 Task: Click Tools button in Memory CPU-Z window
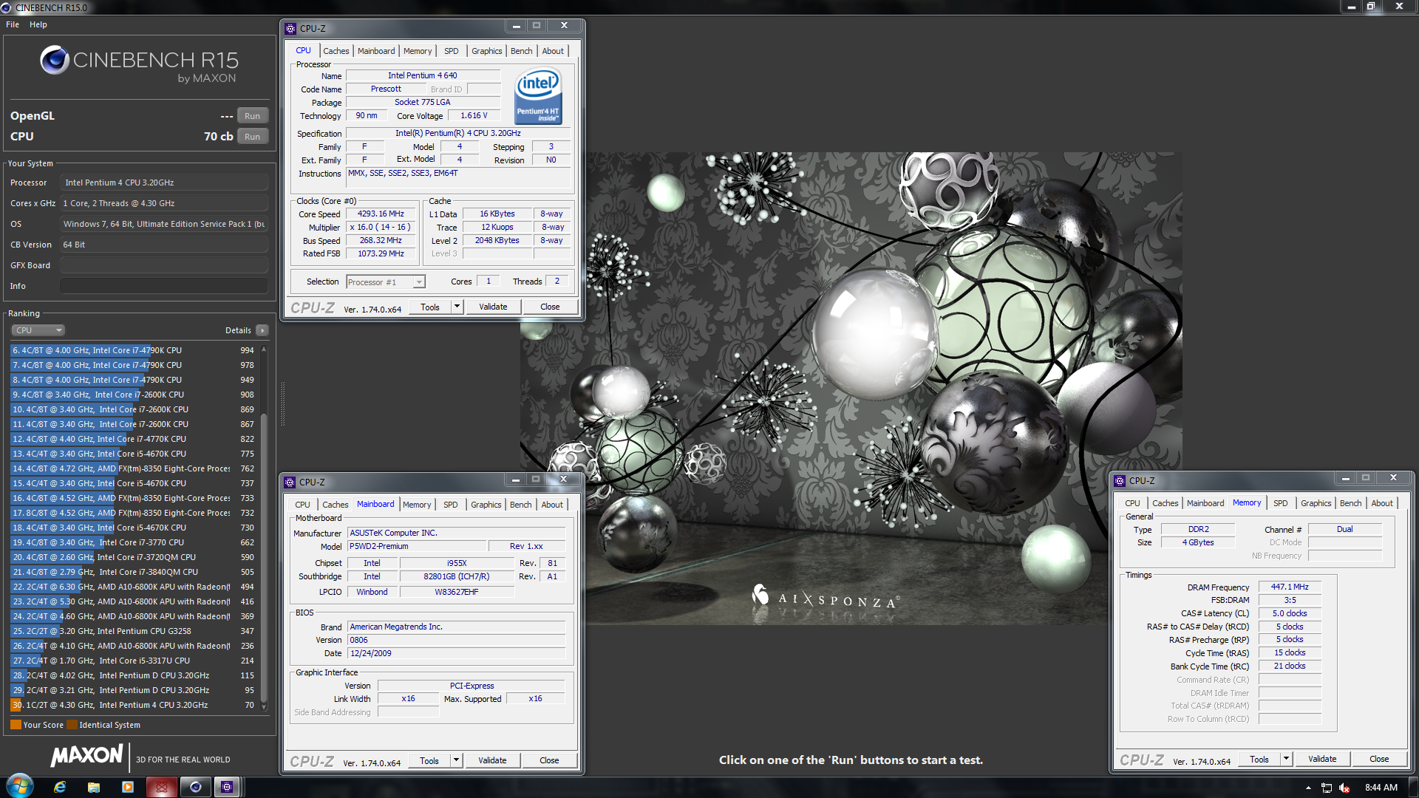tap(1259, 759)
